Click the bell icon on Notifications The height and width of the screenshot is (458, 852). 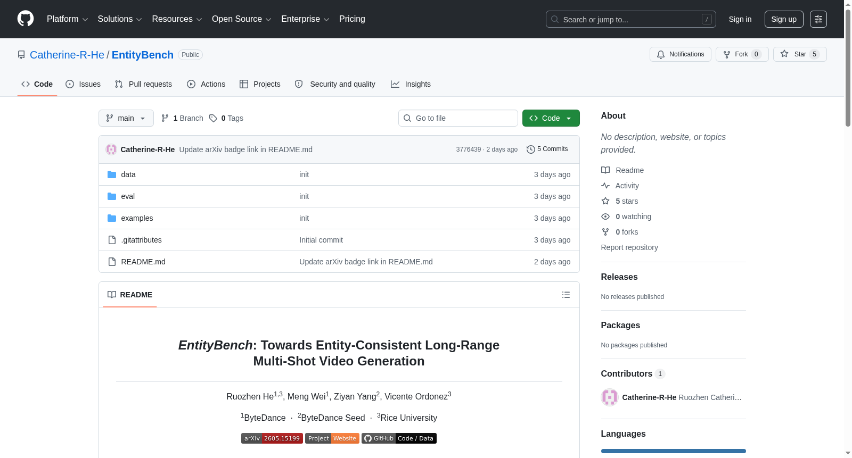point(661,54)
